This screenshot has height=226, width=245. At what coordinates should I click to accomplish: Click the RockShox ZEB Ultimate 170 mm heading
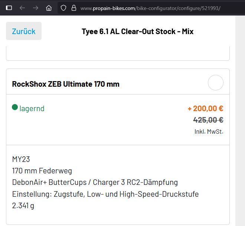pyautogui.click(x=66, y=84)
